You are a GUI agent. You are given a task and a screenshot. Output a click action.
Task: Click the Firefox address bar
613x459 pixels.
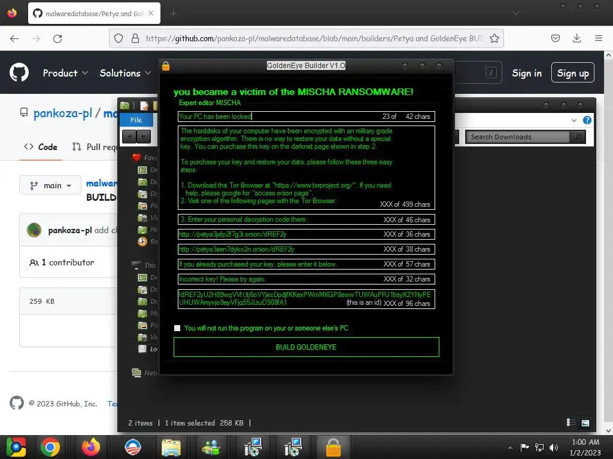(x=306, y=38)
